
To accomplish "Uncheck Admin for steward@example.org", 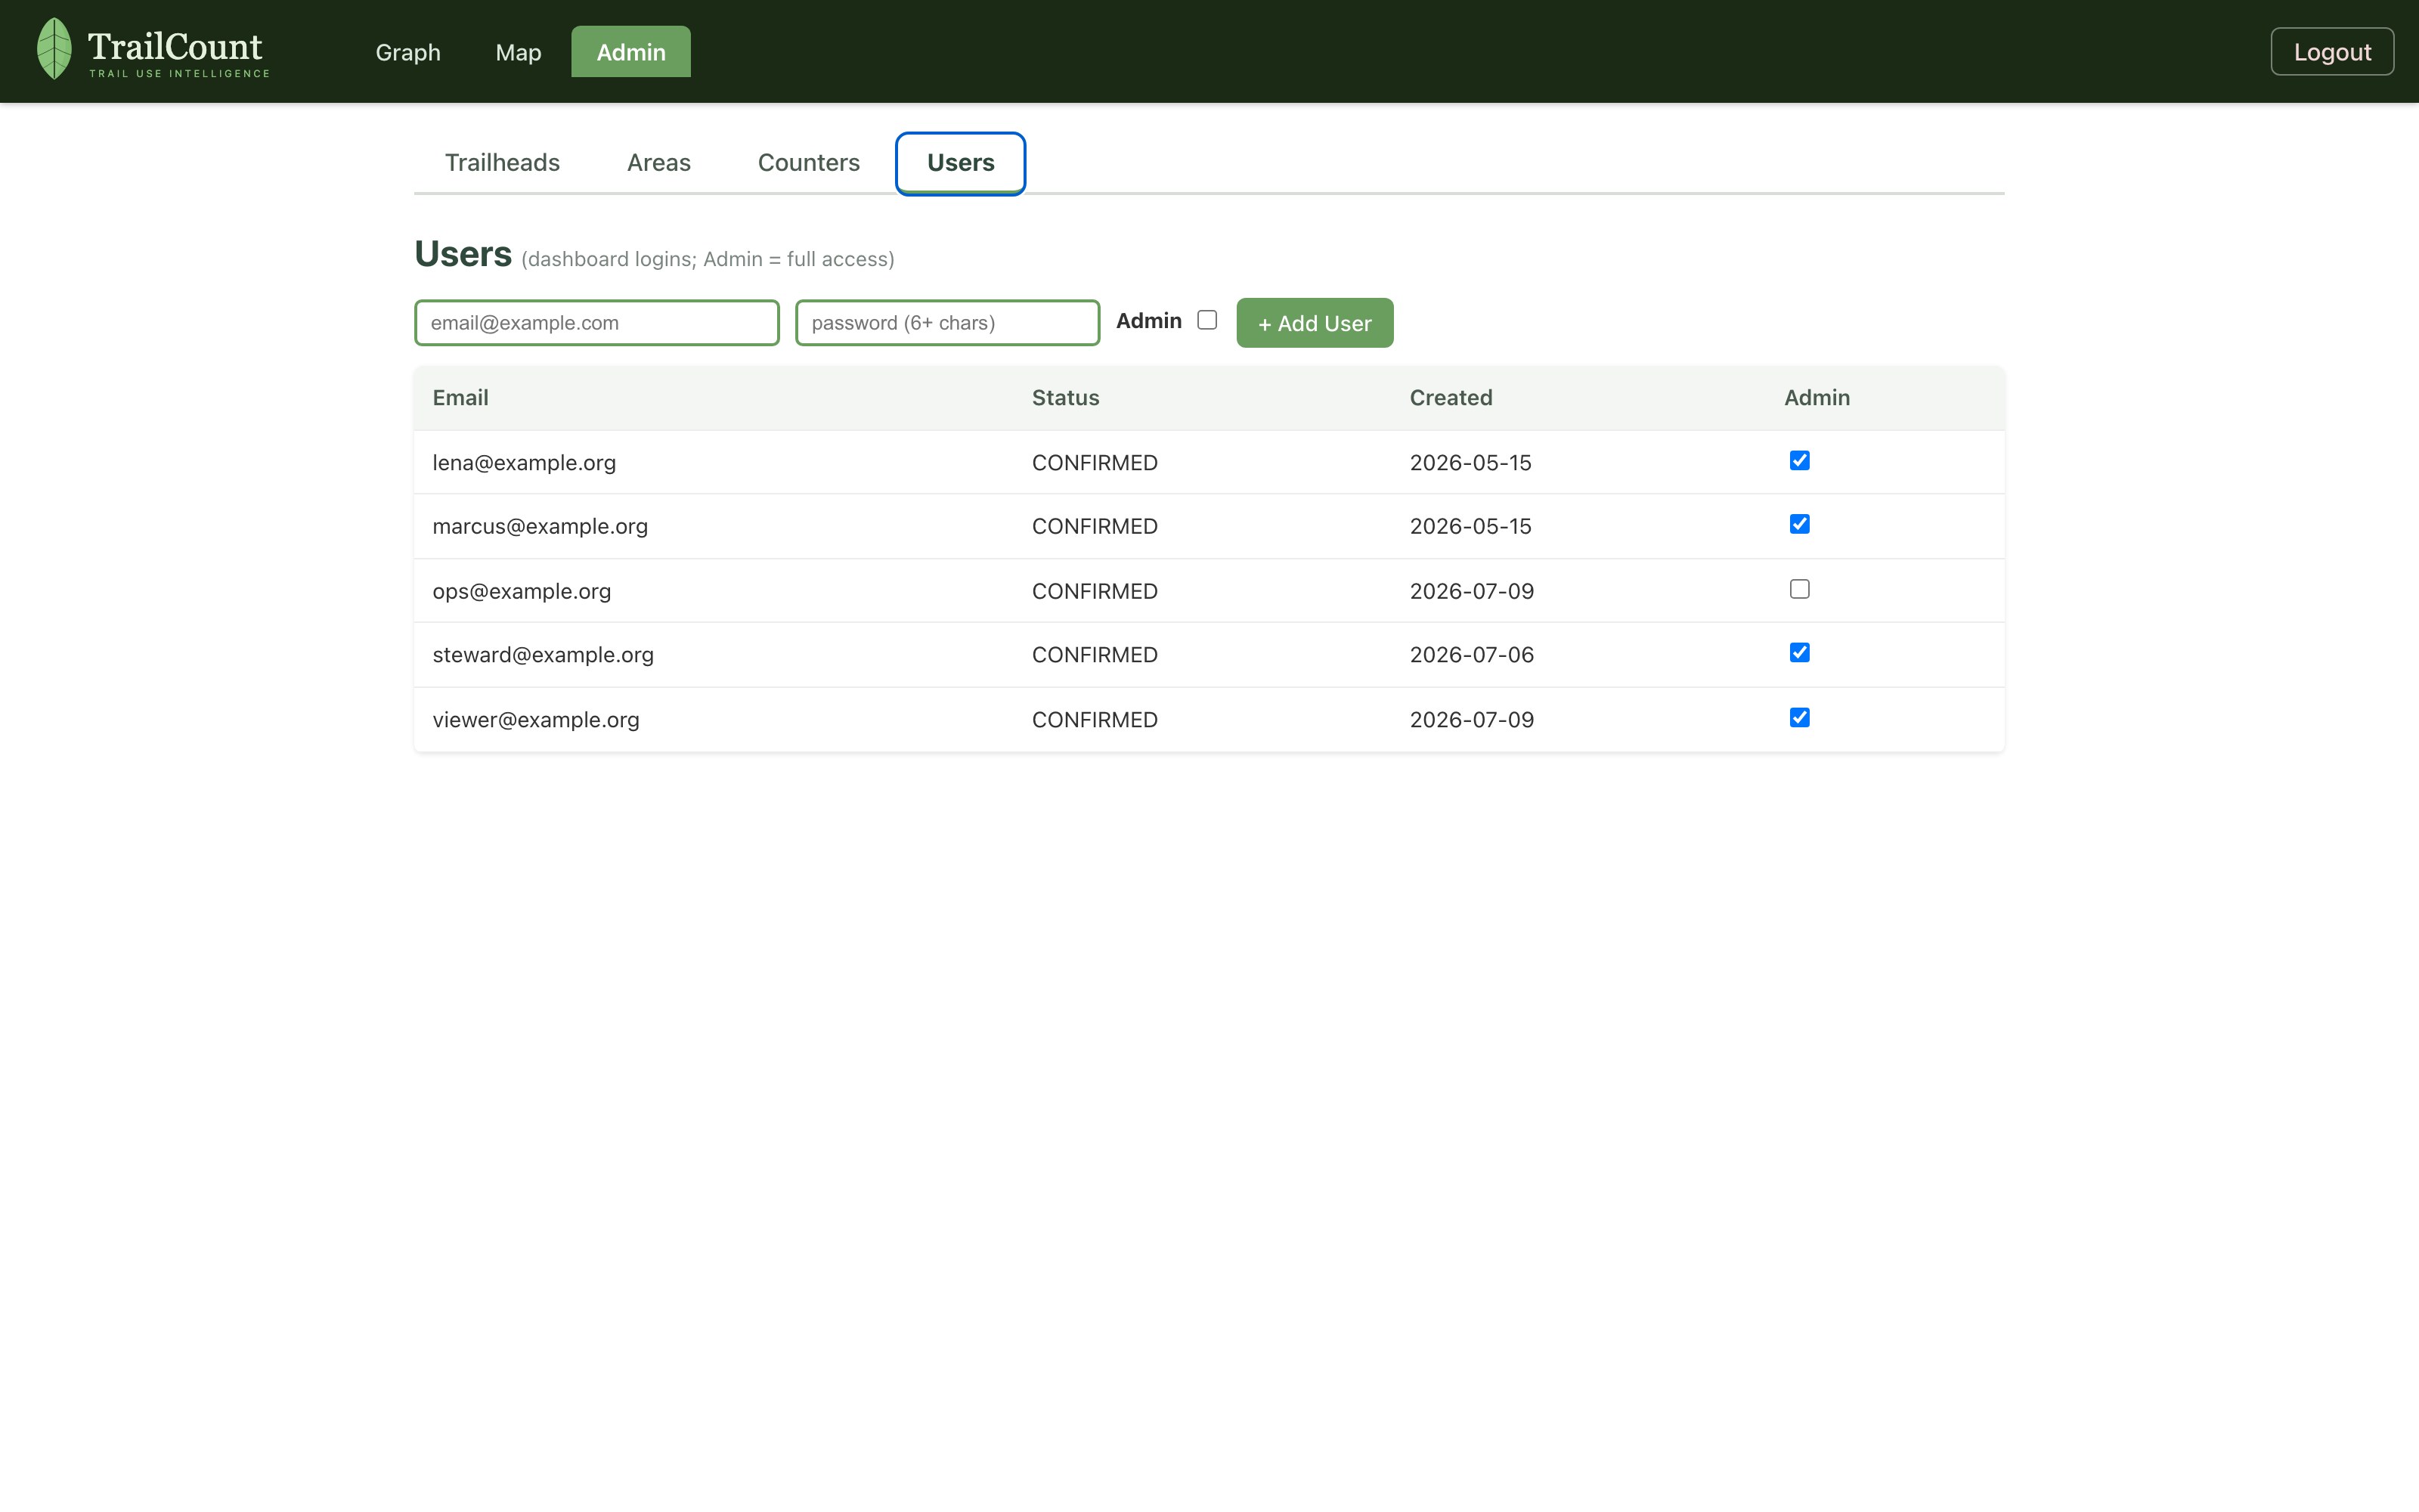I will [x=1799, y=653].
